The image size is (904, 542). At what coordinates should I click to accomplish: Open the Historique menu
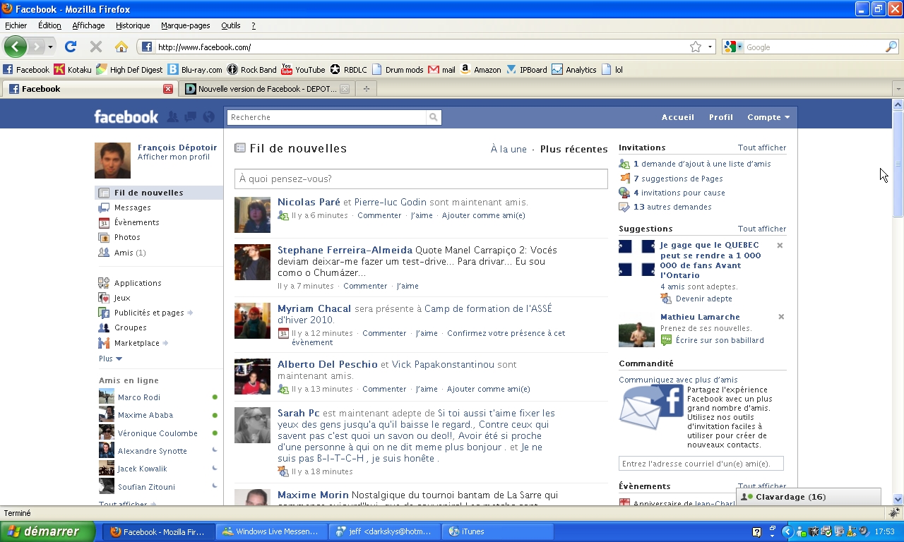point(133,25)
